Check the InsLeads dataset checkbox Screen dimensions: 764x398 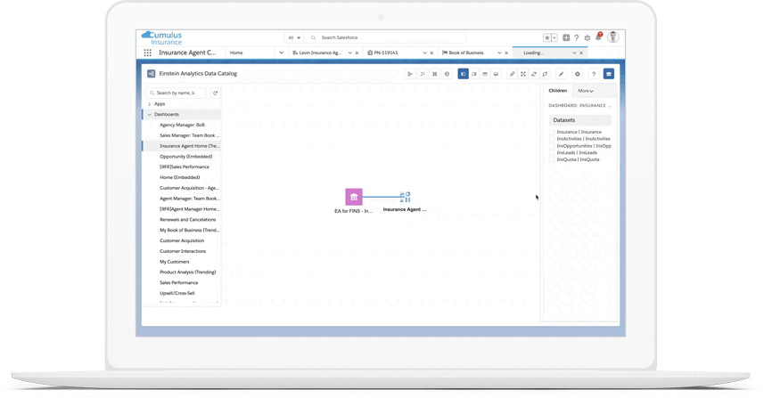[552, 152]
